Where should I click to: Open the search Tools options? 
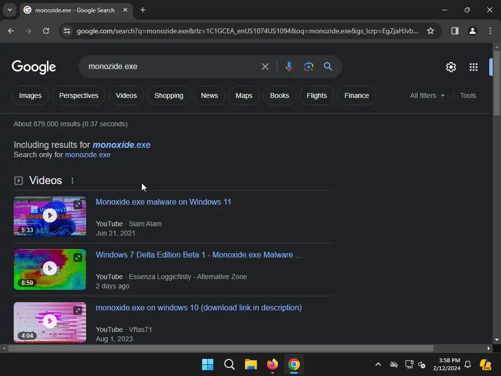[468, 95]
